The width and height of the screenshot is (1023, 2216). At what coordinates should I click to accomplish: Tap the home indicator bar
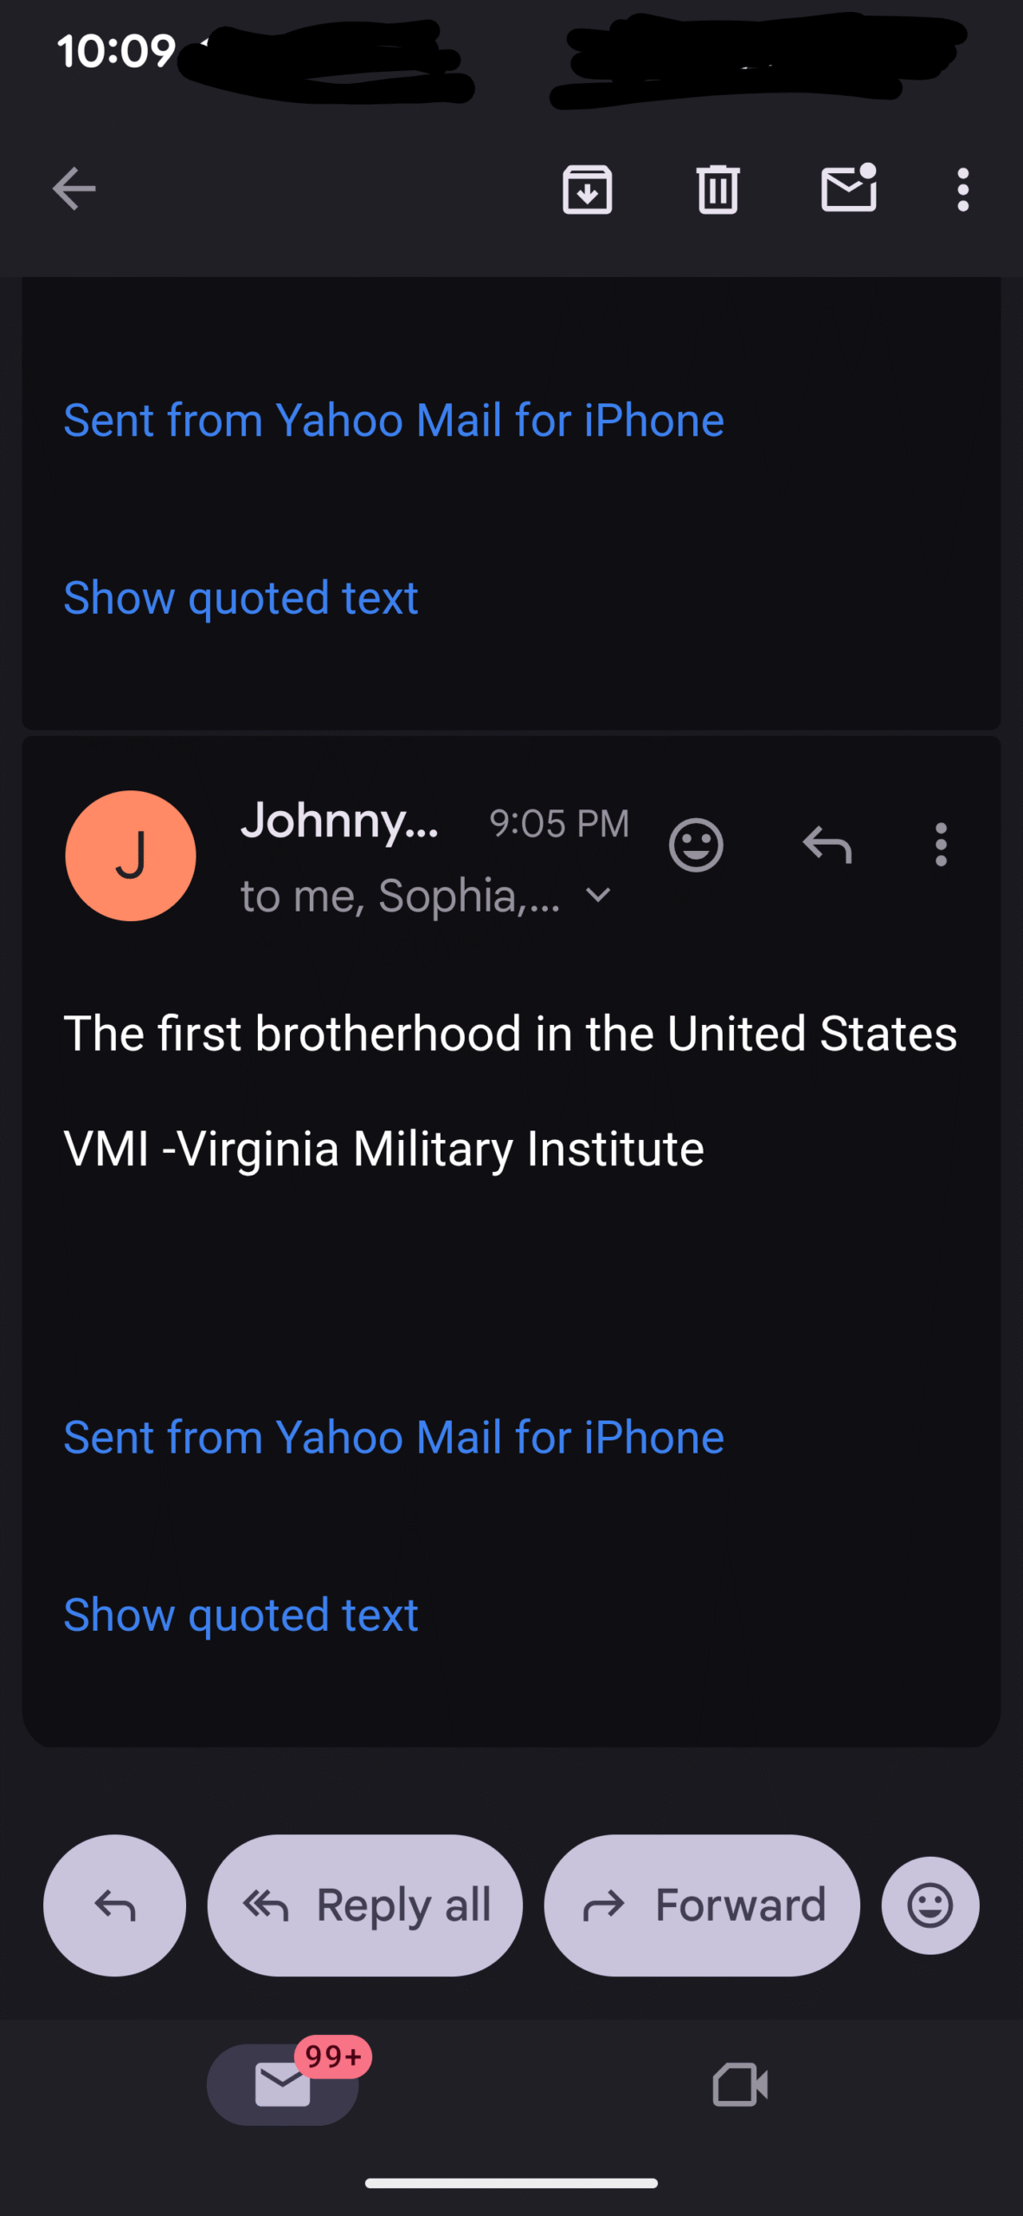point(511,2183)
